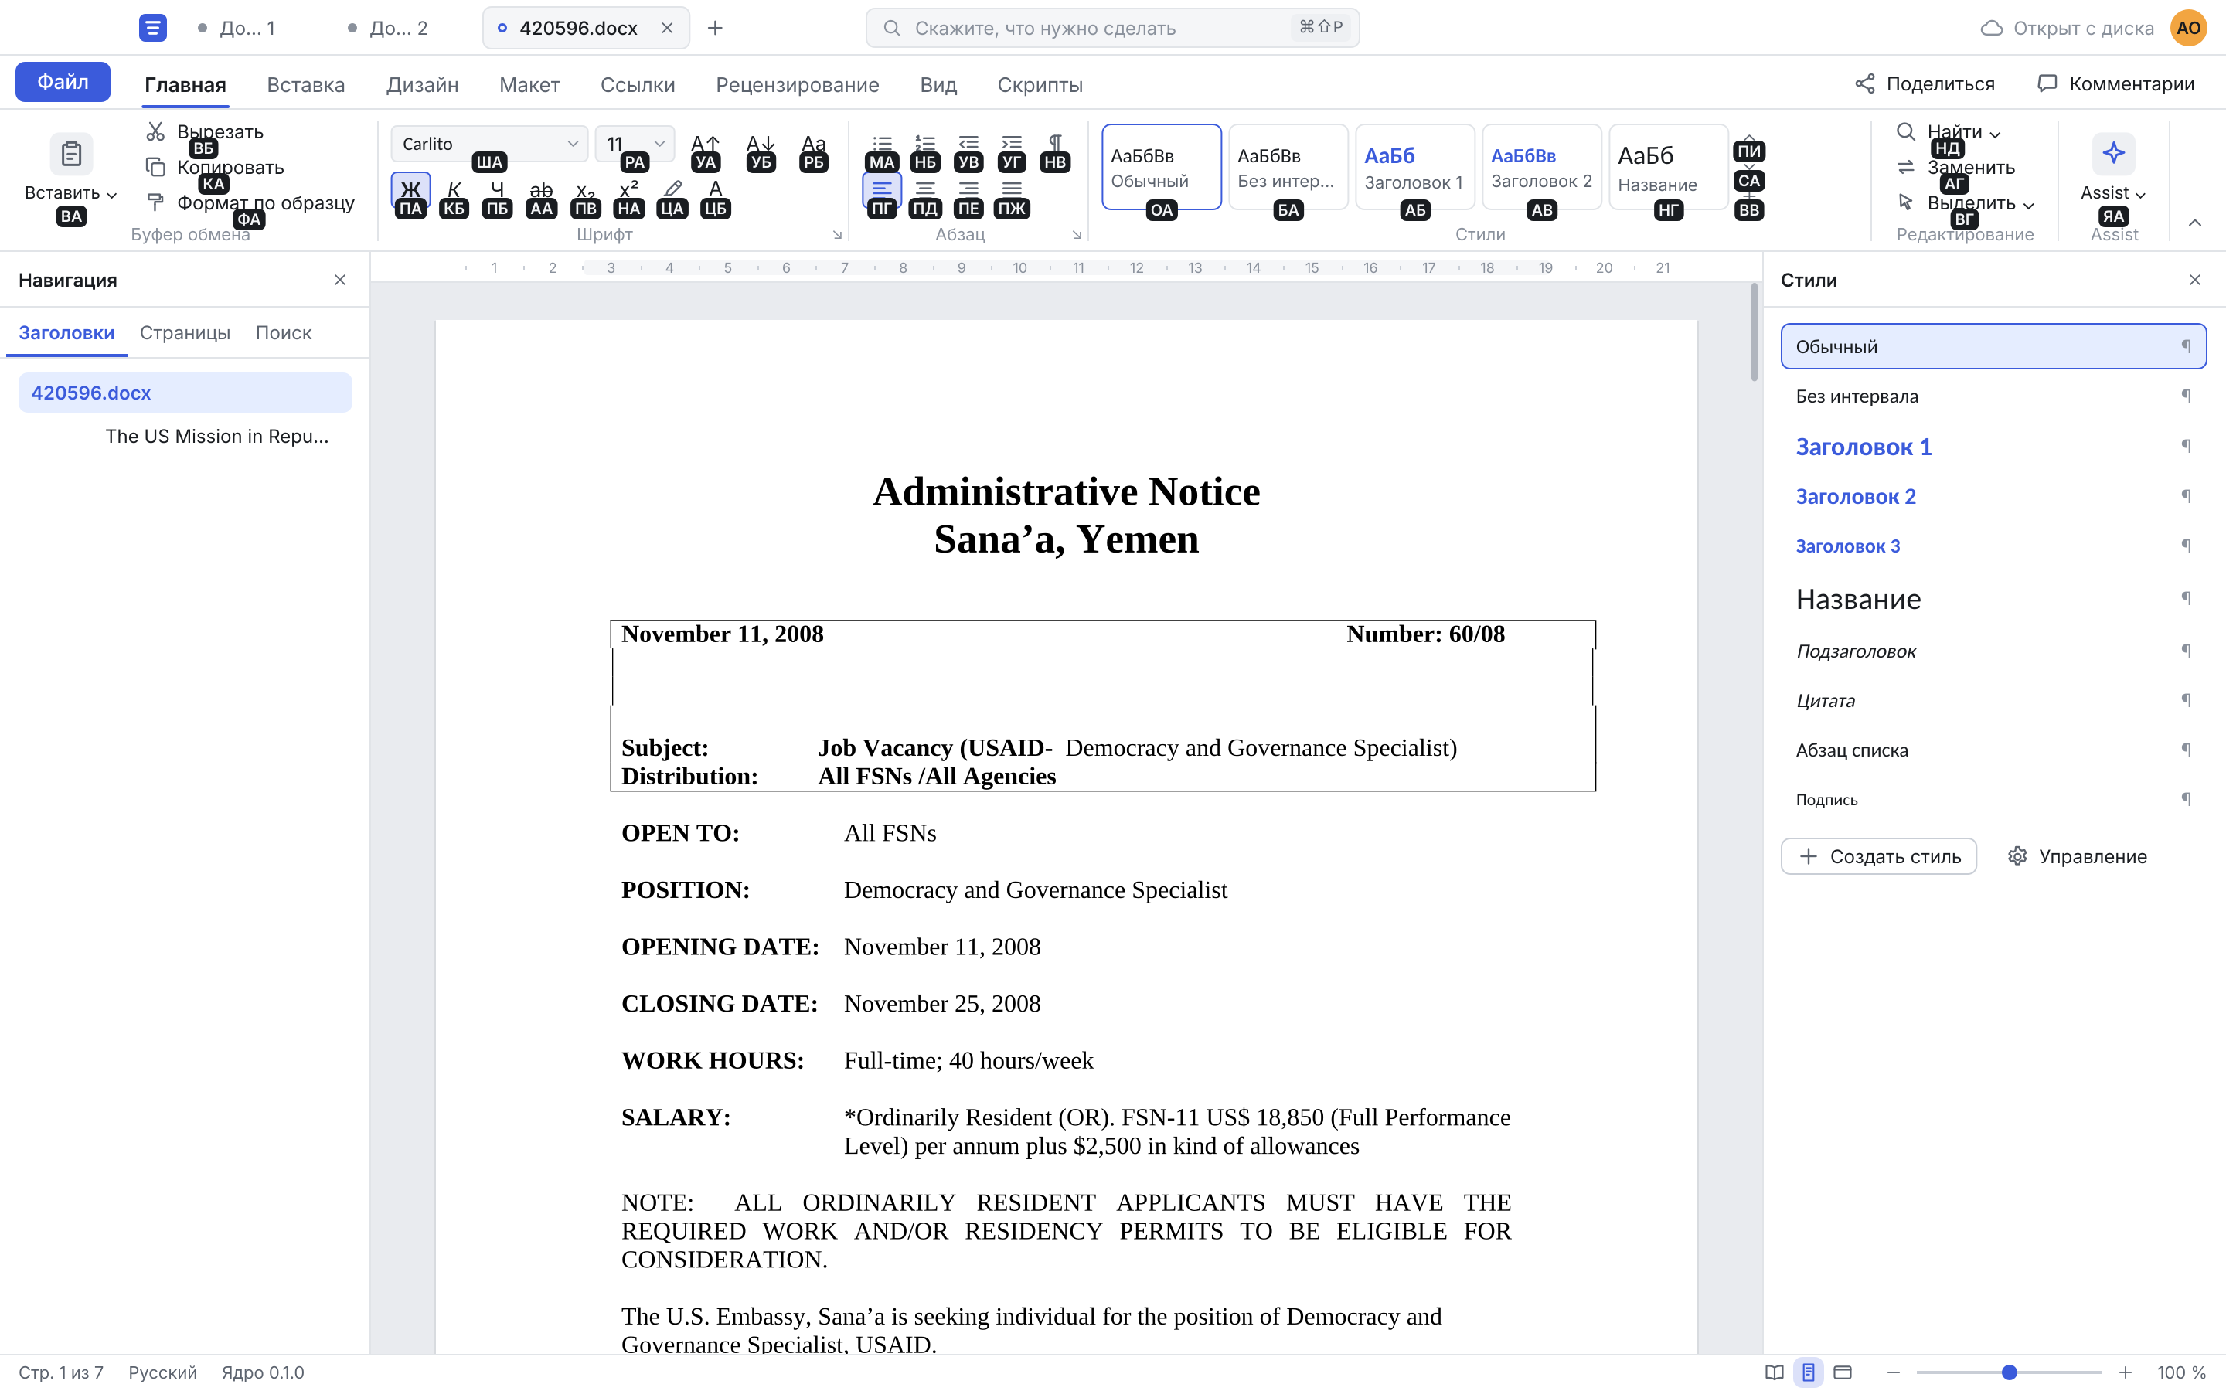Open the font size 11 dropdown

[x=635, y=144]
